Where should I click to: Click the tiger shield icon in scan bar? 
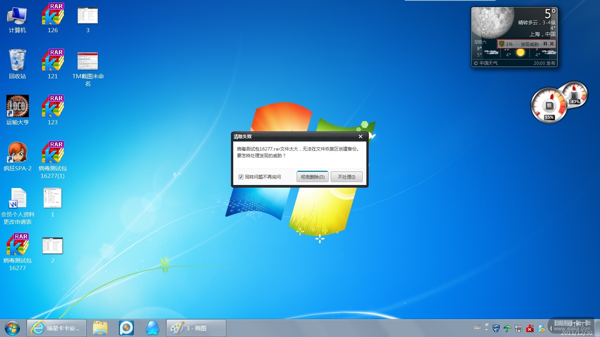coord(501,44)
